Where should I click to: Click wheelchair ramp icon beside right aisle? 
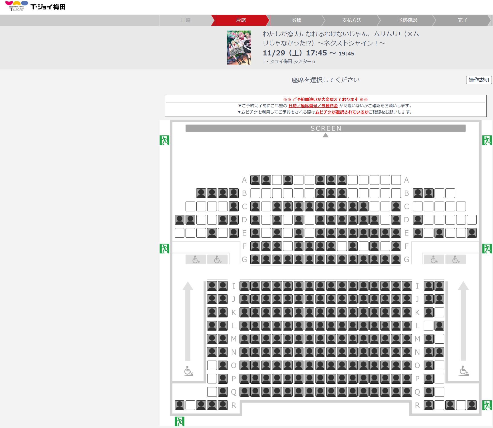pos(464,371)
